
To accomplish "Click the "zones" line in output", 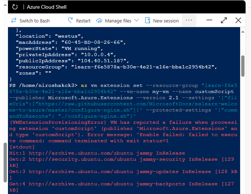I will 33,73.
